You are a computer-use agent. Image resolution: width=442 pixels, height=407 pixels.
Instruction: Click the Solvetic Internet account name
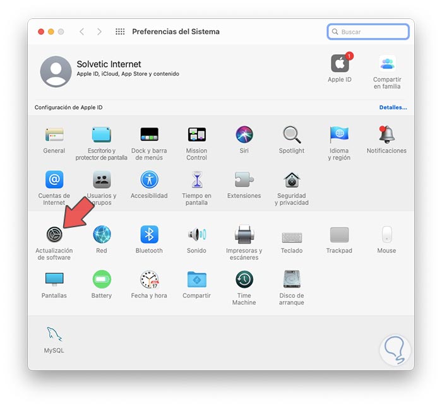pos(109,64)
